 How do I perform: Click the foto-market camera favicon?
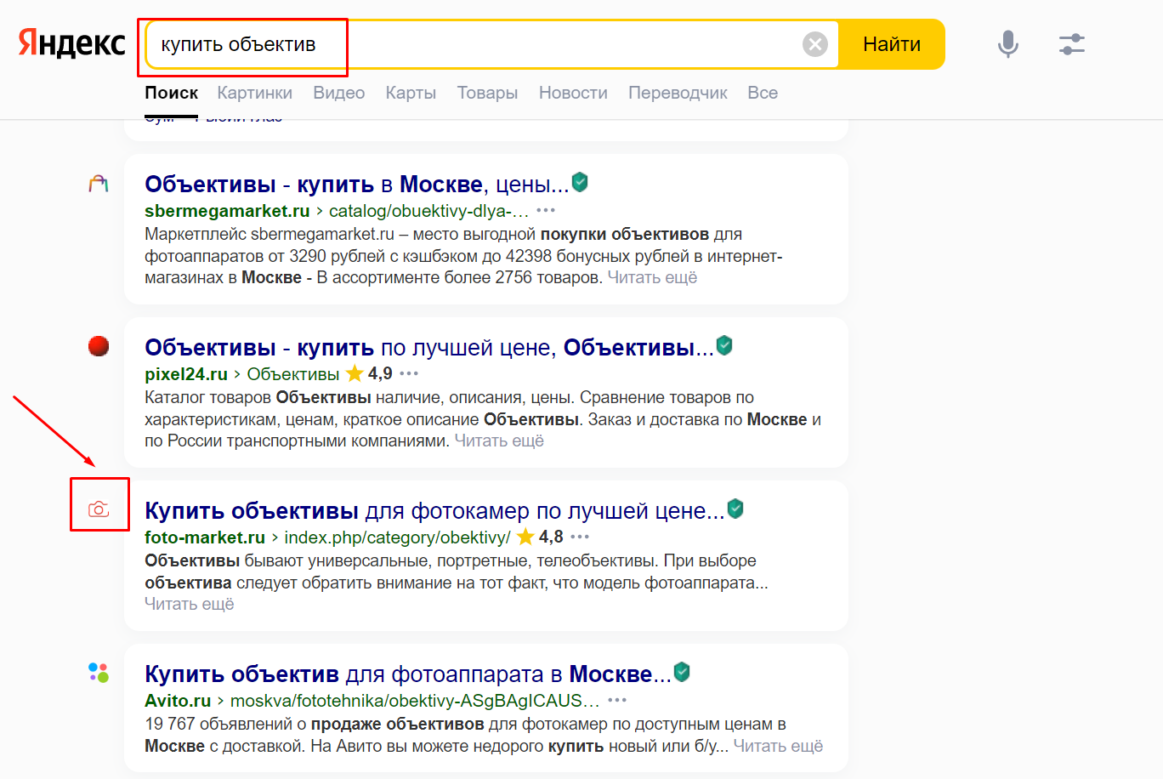point(99,509)
